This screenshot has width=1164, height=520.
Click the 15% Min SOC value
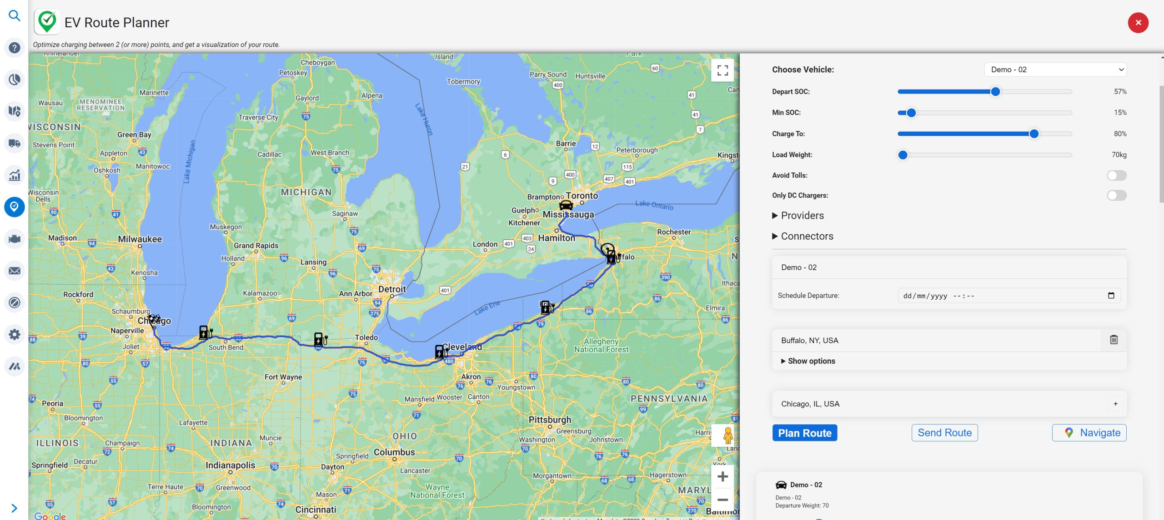pos(1120,113)
